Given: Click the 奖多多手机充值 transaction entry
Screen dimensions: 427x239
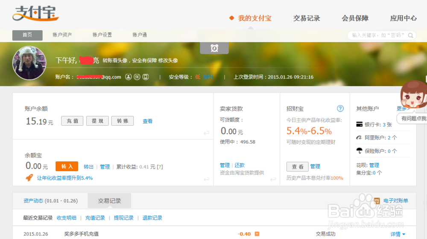Looking at the screenshot, I should (x=82, y=234).
